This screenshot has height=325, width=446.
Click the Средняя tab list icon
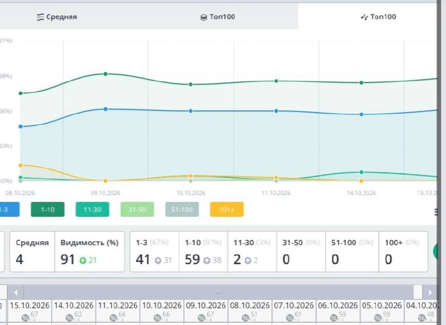point(40,17)
